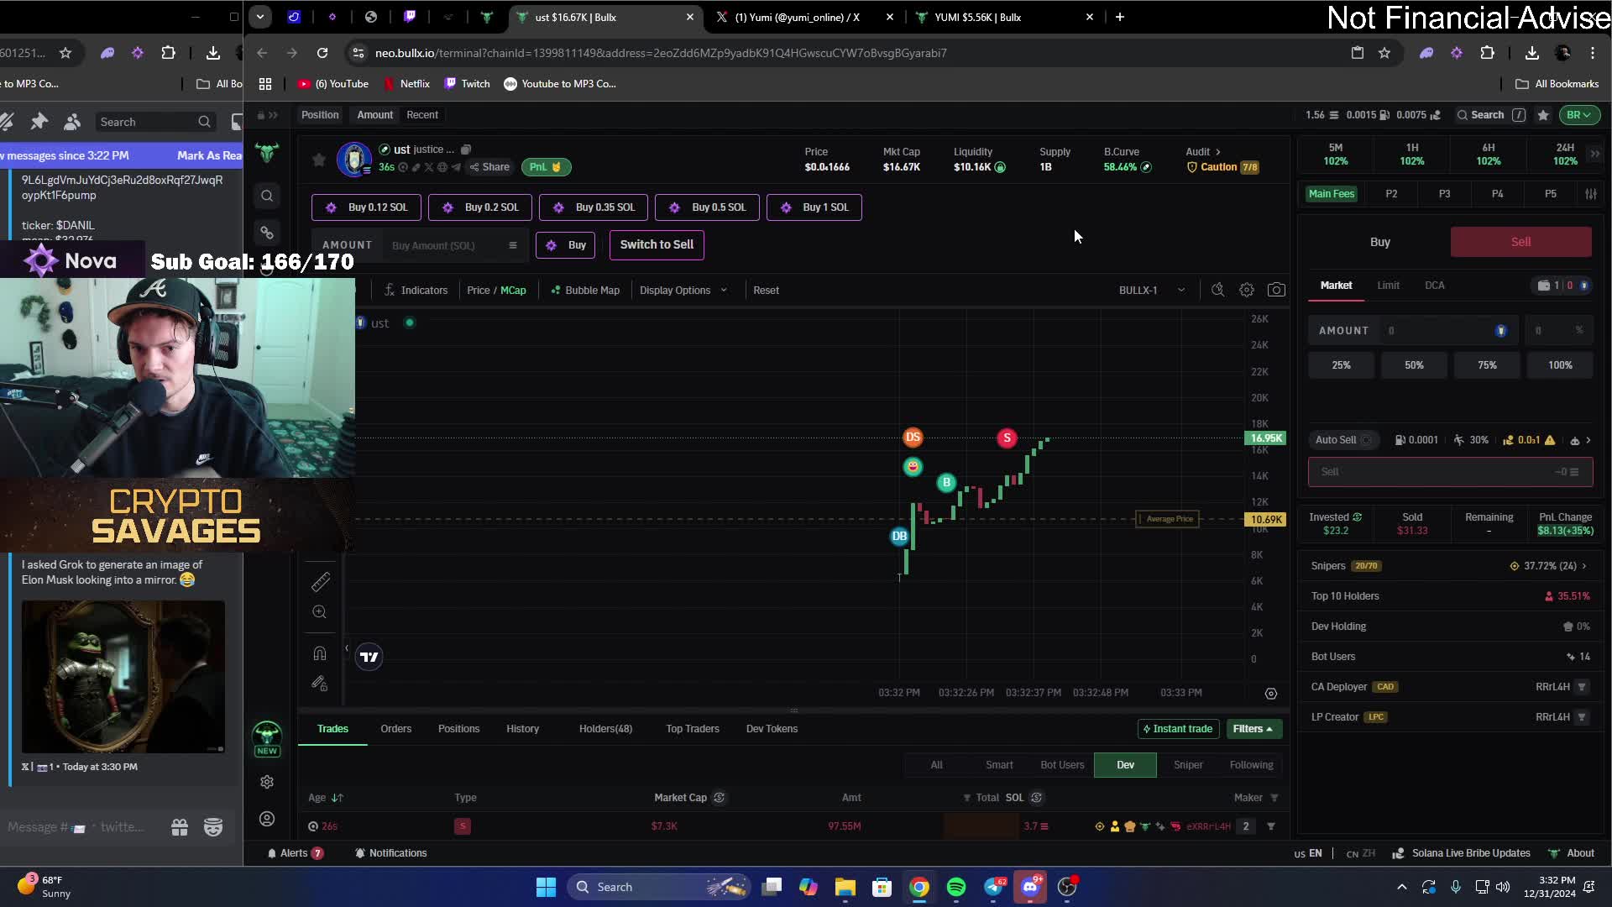Favorite the ust token with the star
This screenshot has height=907, width=1612.
(x=318, y=160)
